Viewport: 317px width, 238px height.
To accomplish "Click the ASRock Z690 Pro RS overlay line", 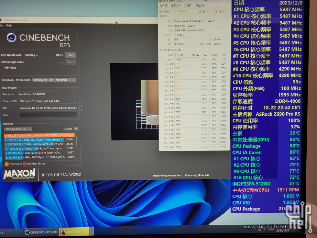I will 266,114.
